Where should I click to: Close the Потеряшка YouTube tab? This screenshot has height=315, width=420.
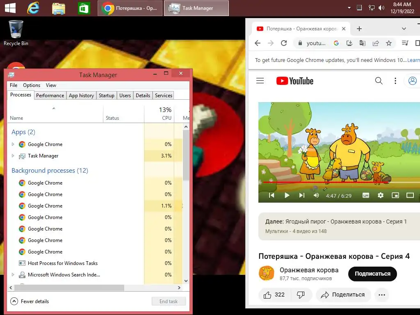click(x=344, y=29)
